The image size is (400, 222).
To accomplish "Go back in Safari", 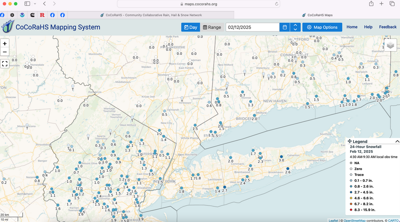I will 44,4.
